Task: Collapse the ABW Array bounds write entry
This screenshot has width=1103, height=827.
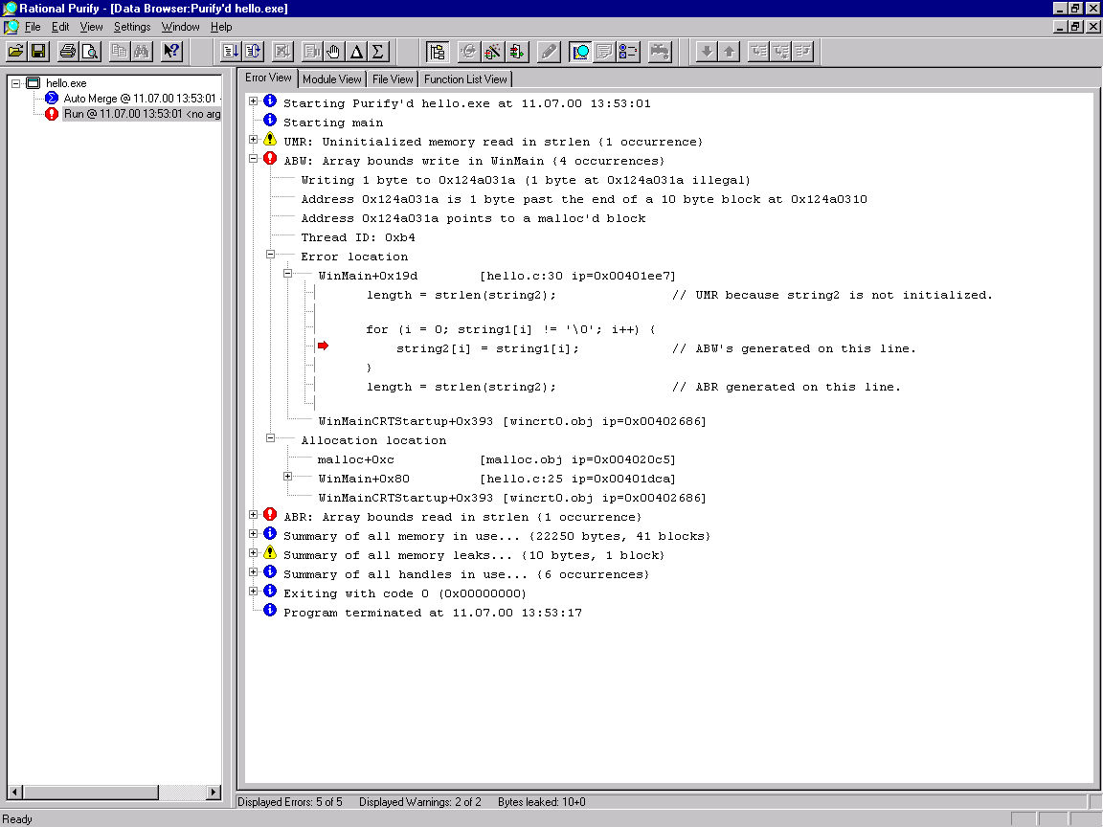Action: [x=253, y=158]
